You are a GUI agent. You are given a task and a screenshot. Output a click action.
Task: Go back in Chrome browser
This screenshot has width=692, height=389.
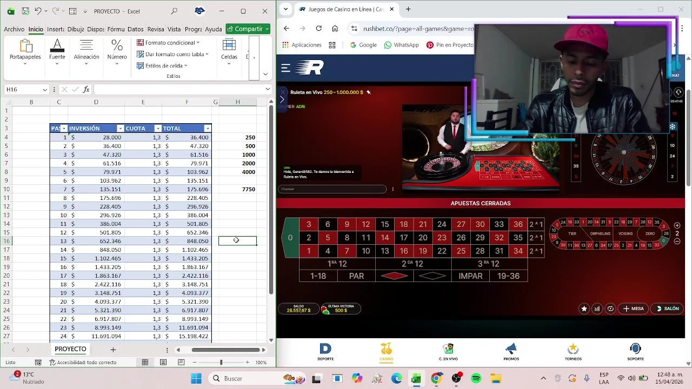tap(286, 29)
